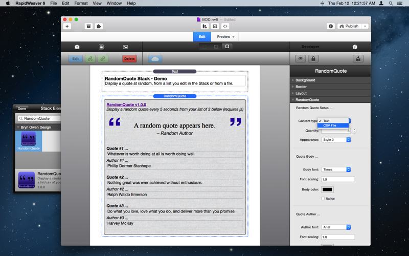Viewport: 409px width, 256px height.
Task: Click the Quantity stepper arrows
Action: point(354,131)
